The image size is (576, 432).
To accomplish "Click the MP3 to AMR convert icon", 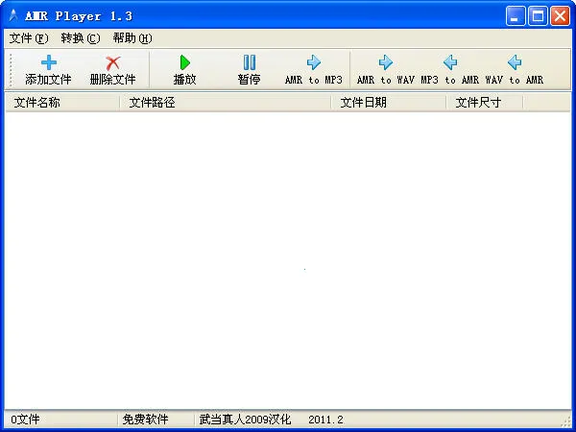I will pyautogui.click(x=449, y=63).
